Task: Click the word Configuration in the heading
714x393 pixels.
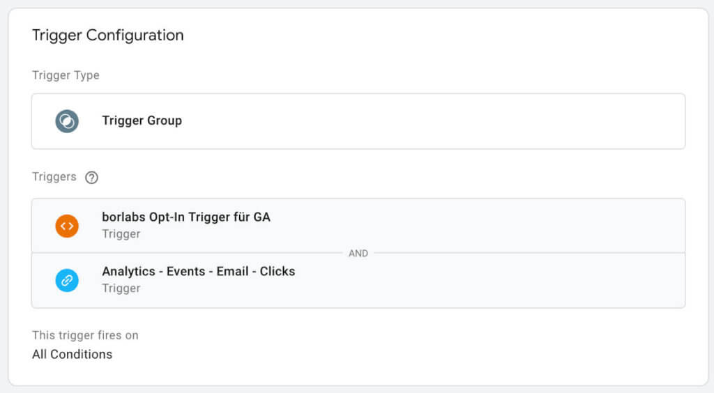Action: point(135,35)
